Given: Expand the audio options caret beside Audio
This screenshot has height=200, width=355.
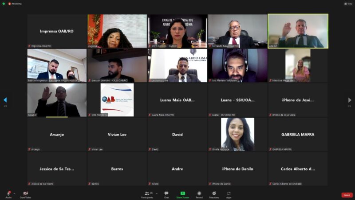Looking at the screenshot, I should (15, 193).
